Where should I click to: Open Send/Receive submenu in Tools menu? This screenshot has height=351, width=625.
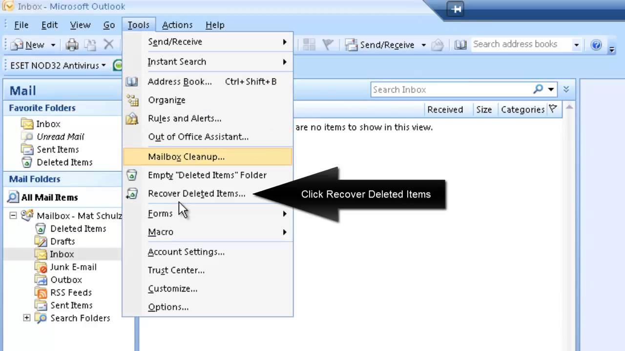pos(208,42)
